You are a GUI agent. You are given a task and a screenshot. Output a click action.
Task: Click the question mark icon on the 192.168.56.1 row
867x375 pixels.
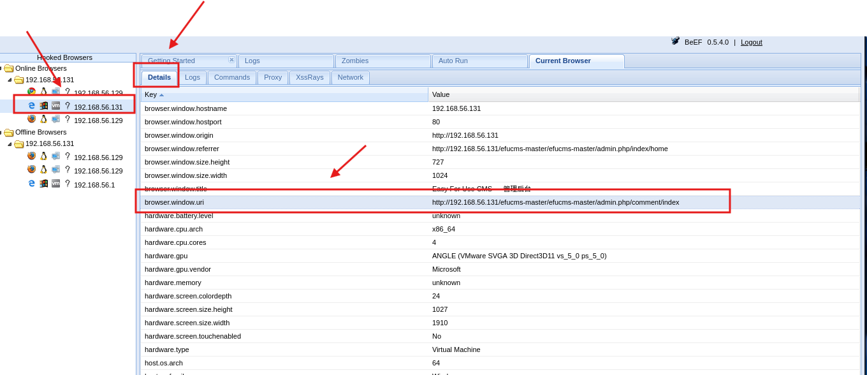[68, 184]
